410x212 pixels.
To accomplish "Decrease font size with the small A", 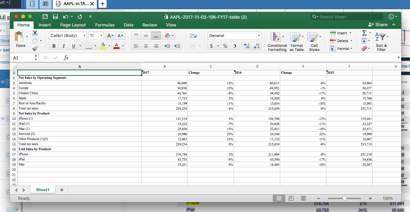I will coord(120,36).
